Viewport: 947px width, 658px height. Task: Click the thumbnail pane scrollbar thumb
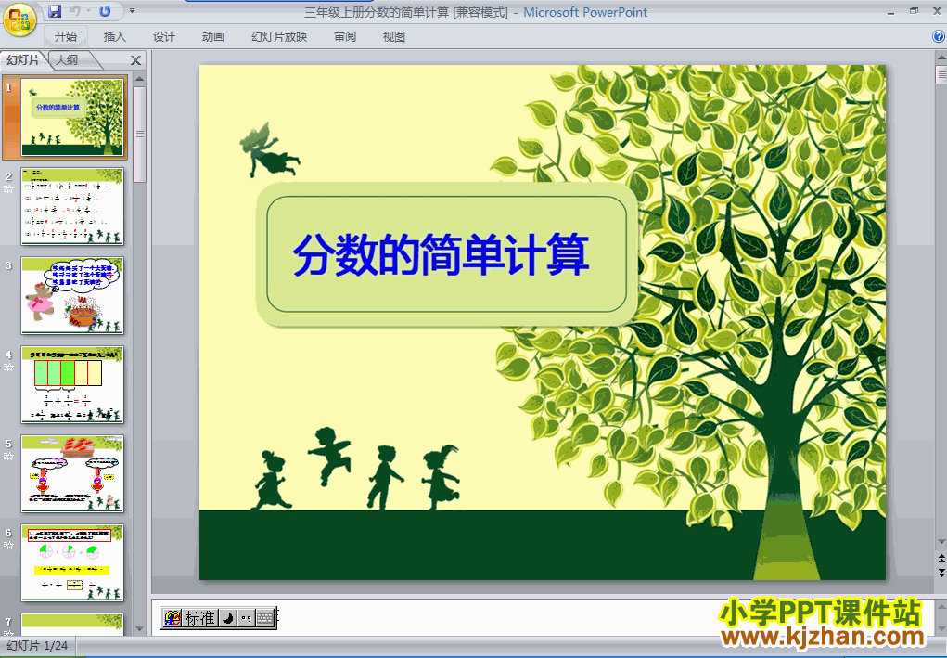click(139, 135)
